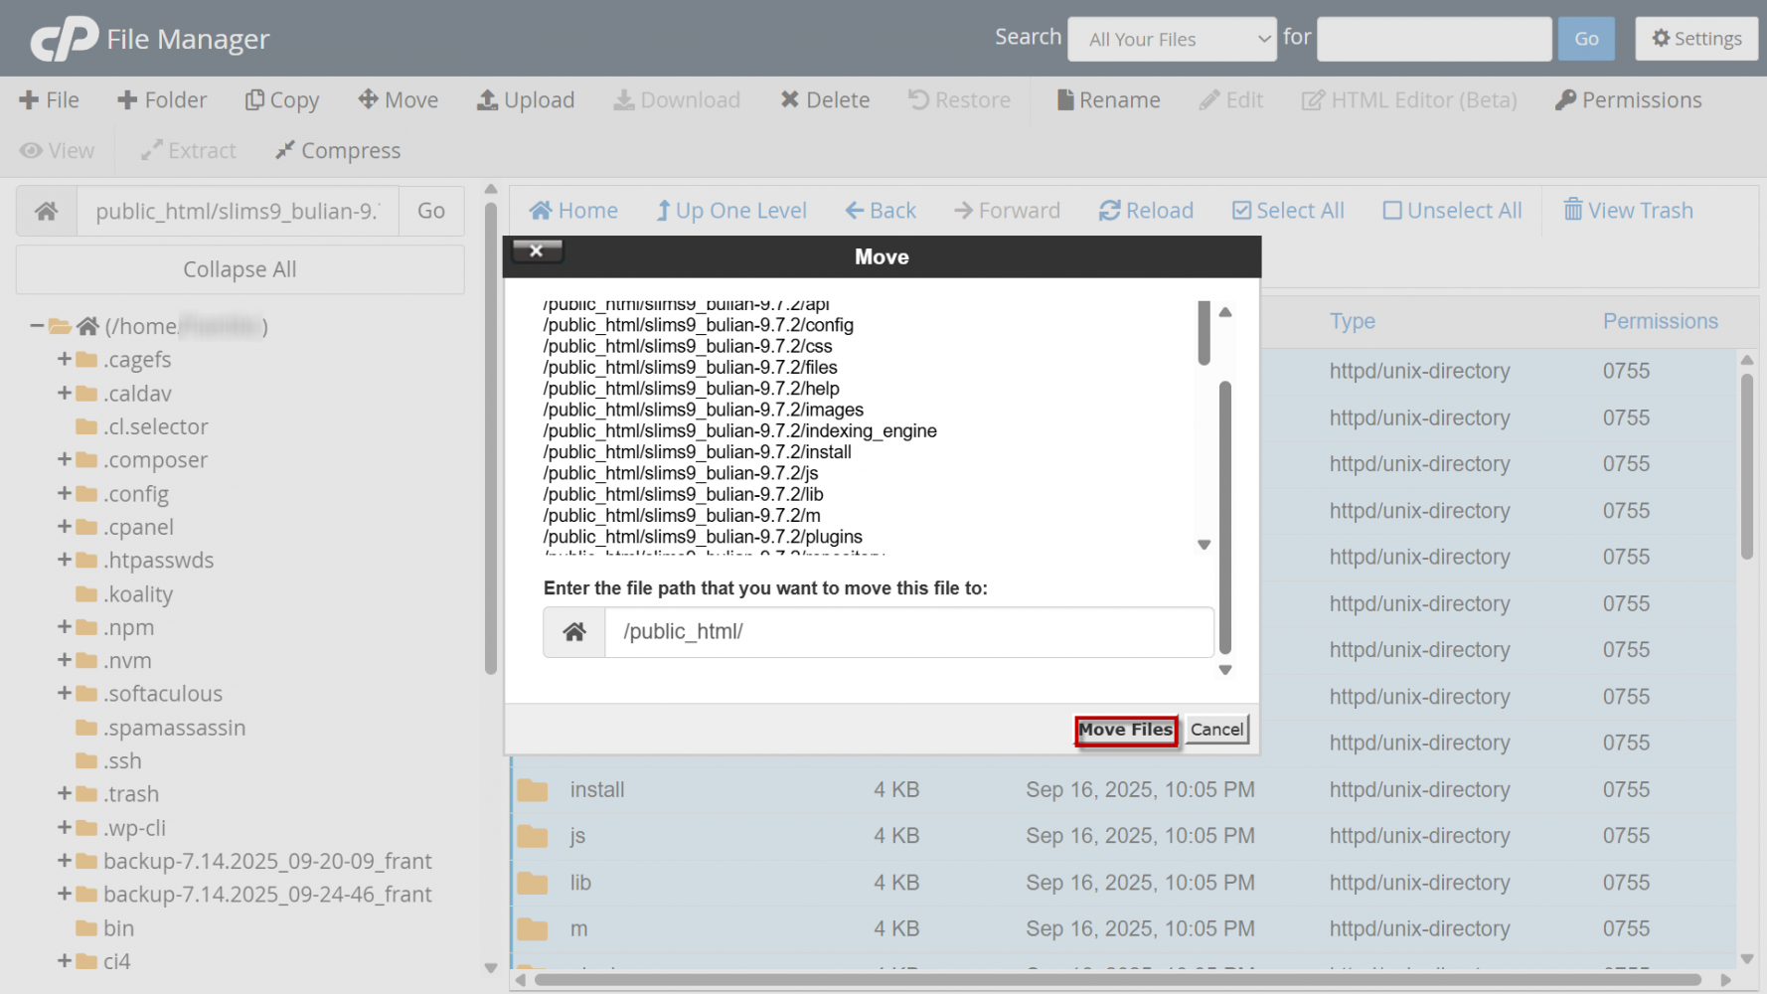
Task: Expand the .softaculous folder in tree
Action: (x=65, y=693)
